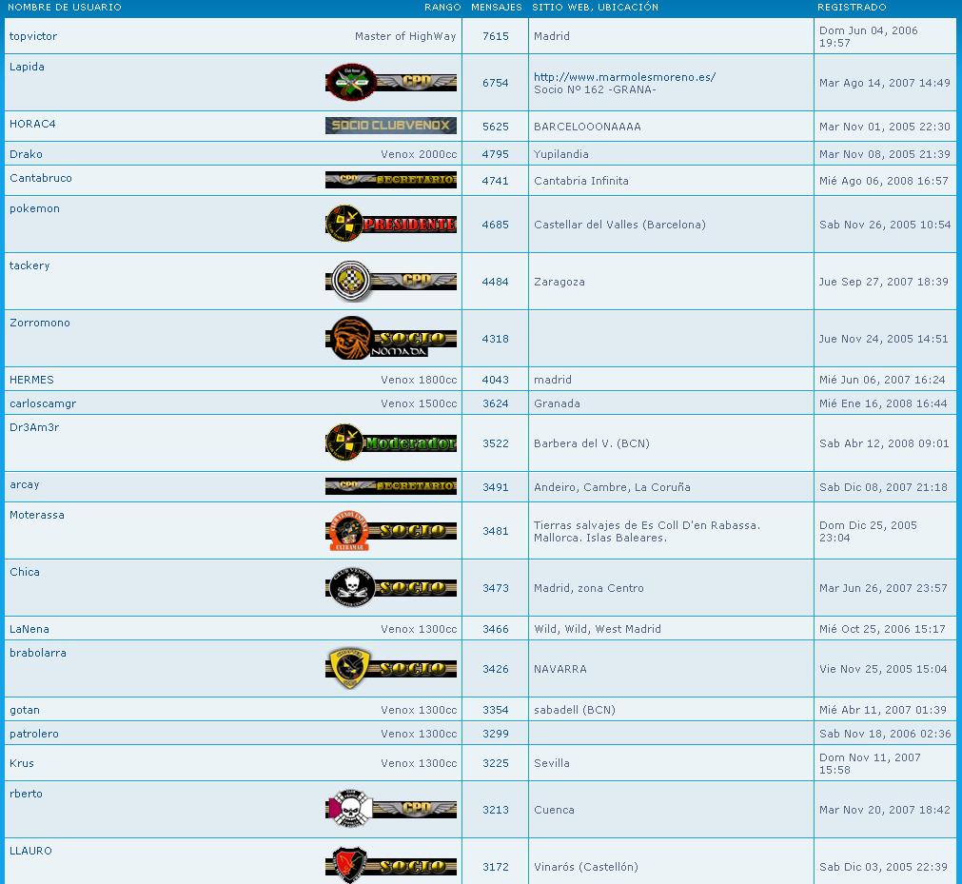The height and width of the screenshot is (884, 962).
Task: View HERMES user profile
Action: coord(31,380)
